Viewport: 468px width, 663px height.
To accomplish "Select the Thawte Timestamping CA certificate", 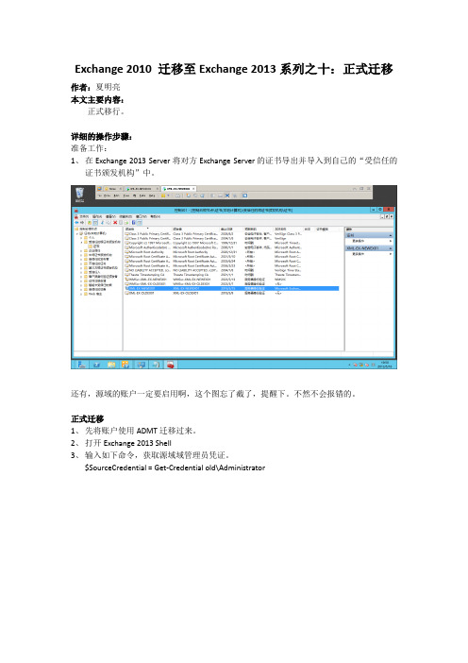I will (231, 275).
